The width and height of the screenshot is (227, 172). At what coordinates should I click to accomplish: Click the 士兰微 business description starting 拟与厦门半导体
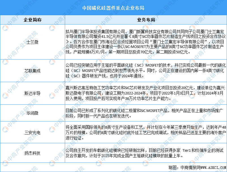click(146, 42)
